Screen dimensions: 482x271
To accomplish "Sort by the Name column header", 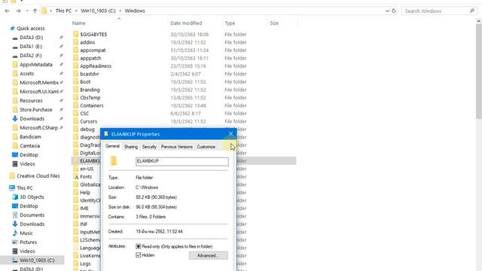I will click(x=78, y=23).
